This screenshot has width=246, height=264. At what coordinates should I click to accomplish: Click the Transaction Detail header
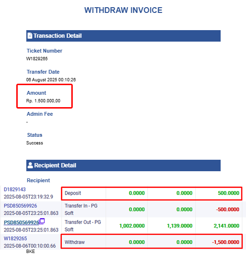pyautogui.click(x=123, y=36)
